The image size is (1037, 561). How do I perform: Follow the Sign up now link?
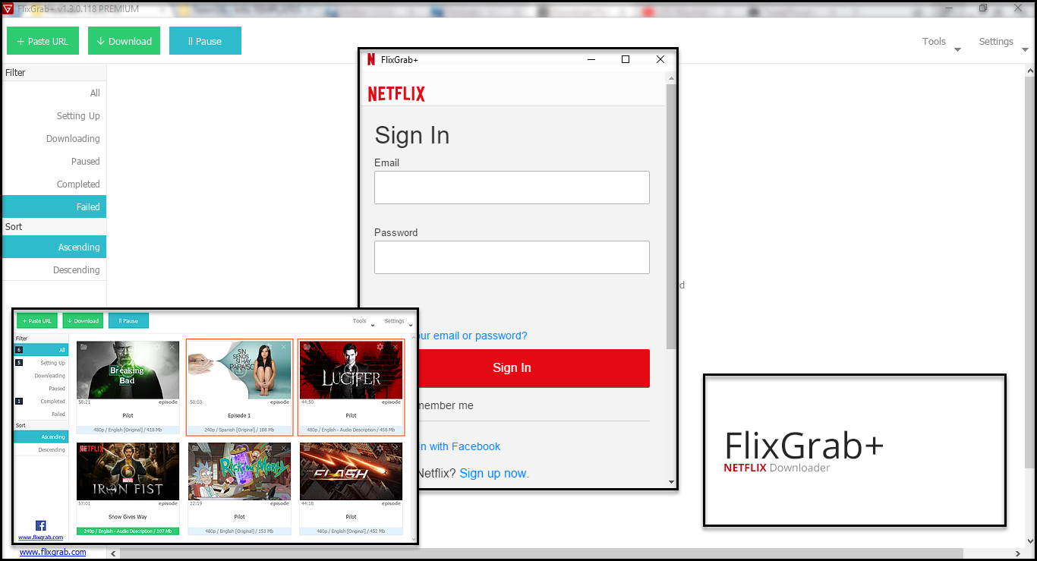coord(493,473)
